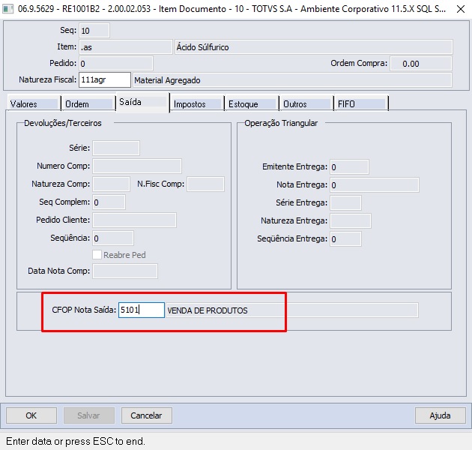Select the Saída tab
Image resolution: width=472 pixels, height=450 pixels.
142,102
